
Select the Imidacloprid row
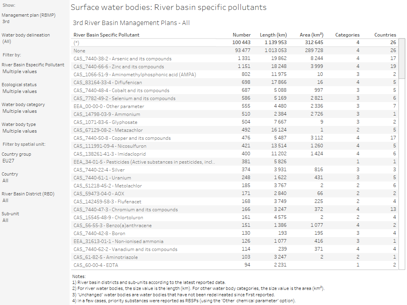tap(235, 154)
